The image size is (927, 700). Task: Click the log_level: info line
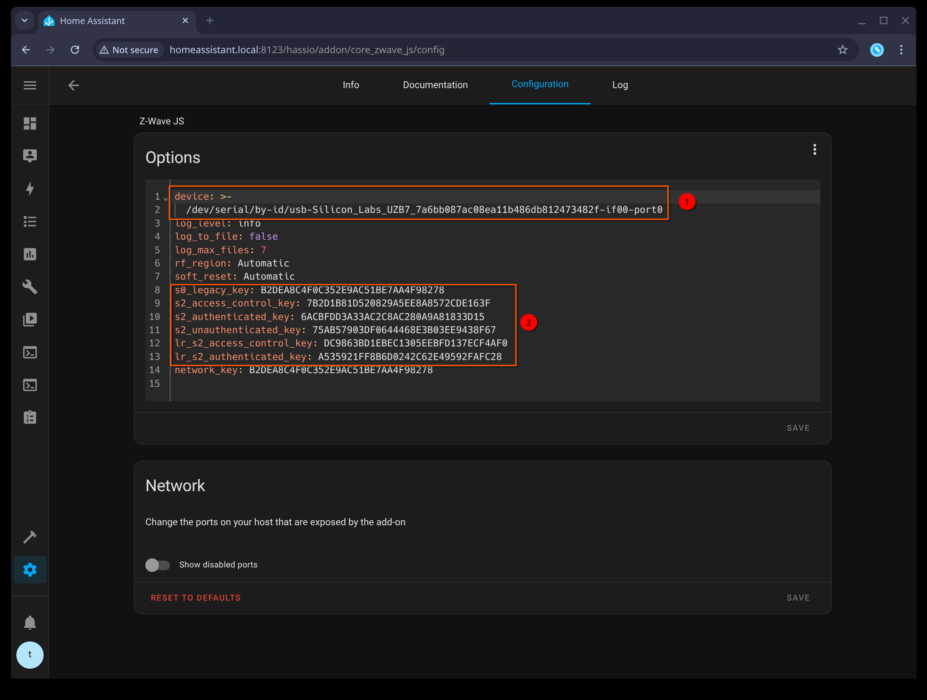(218, 223)
